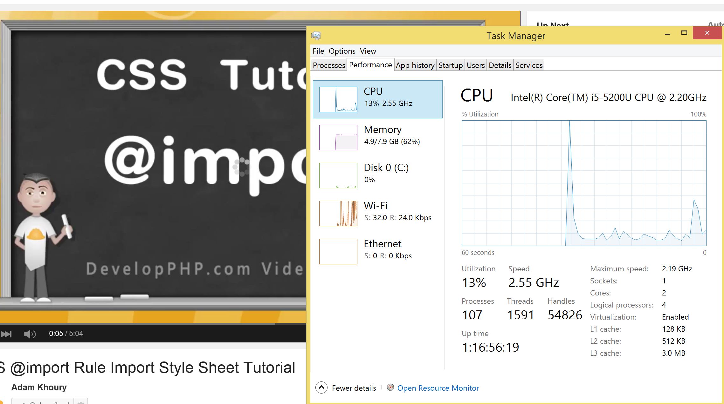Select the Disk 0 (C:) graph thumbnail

pos(338,175)
